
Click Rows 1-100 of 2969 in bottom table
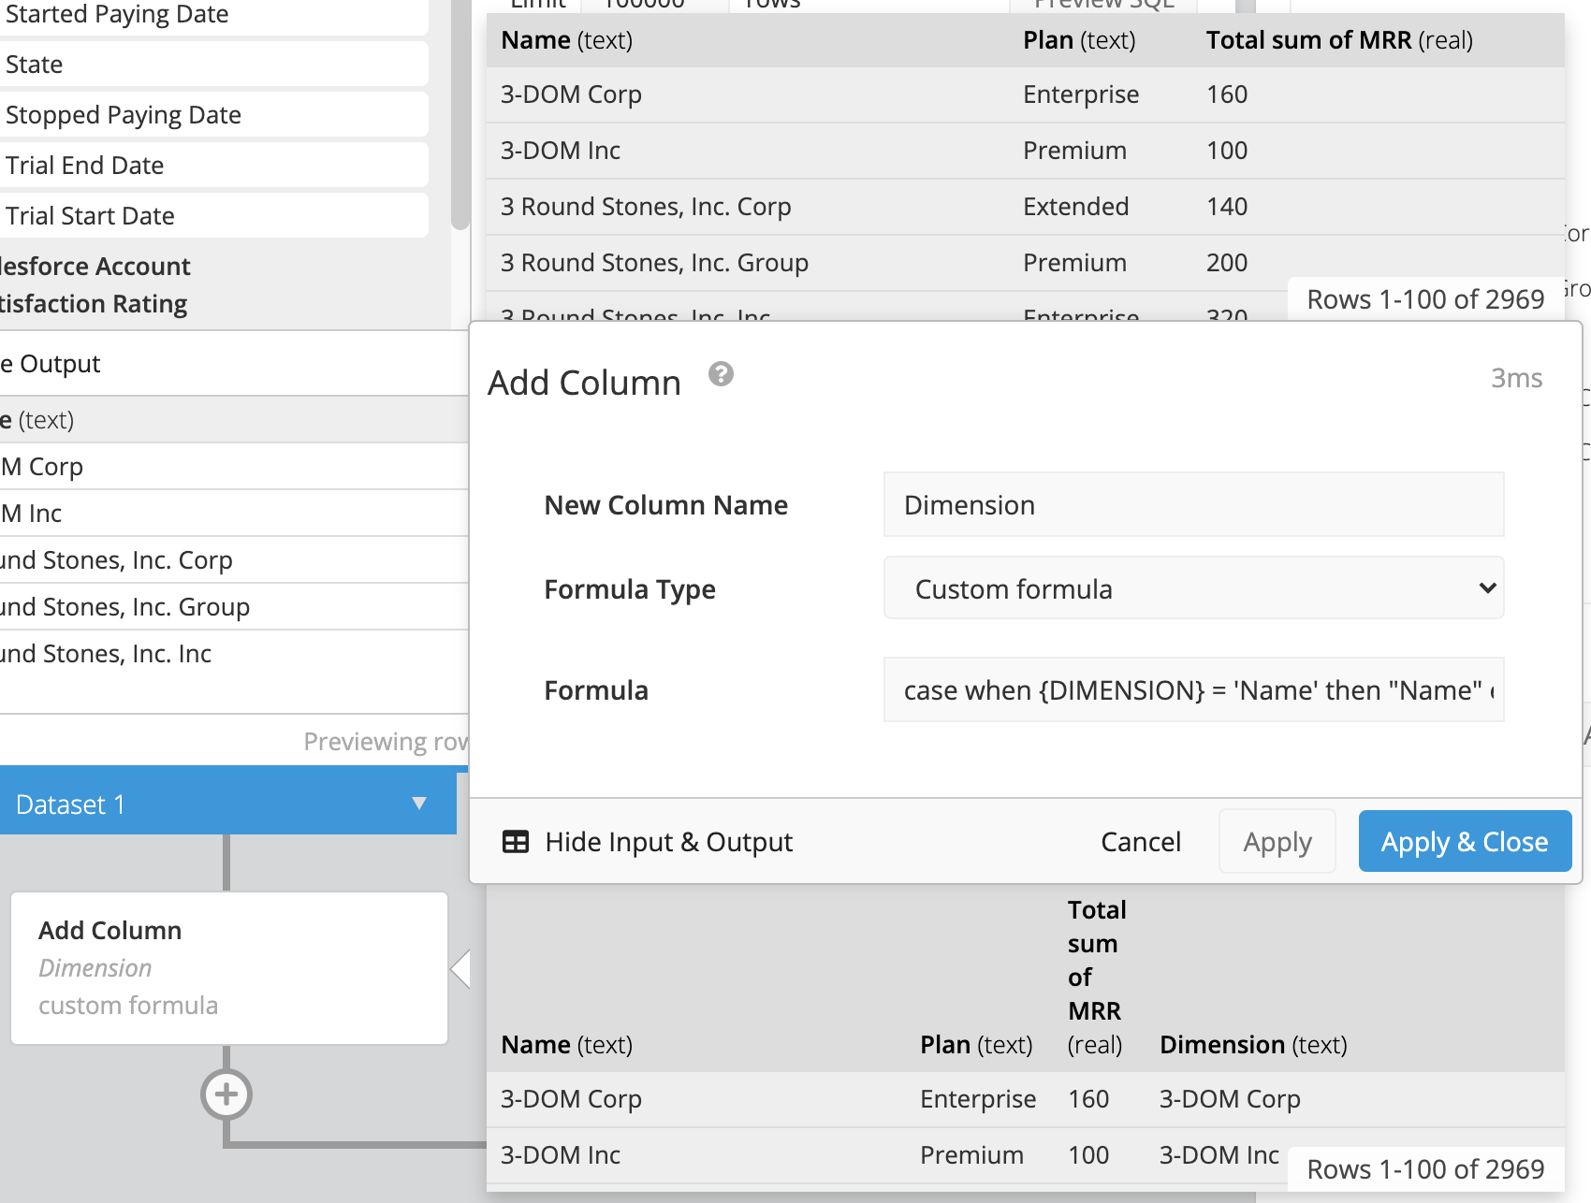1425,1169
